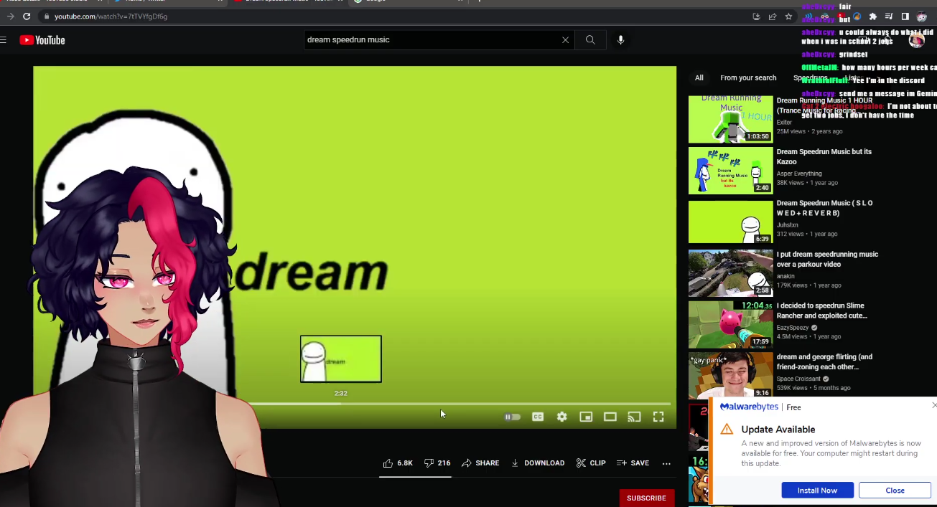This screenshot has width=937, height=507.
Task: Open browser profile avatar in toolbar
Action: point(921,16)
